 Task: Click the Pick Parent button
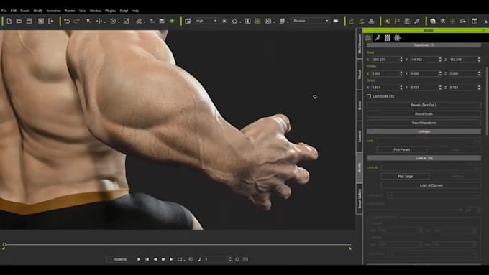click(402, 150)
